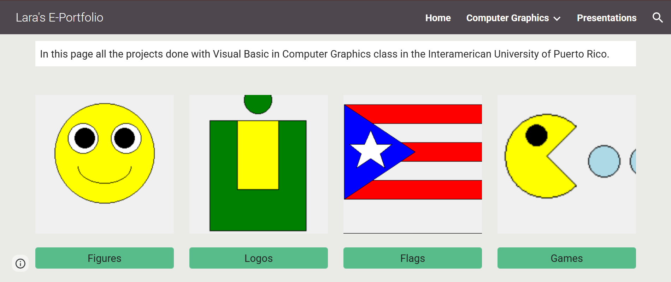
Task: Open the Logos button
Action: pyautogui.click(x=259, y=258)
